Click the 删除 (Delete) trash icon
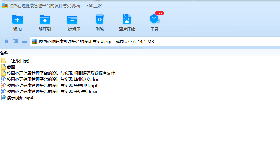 pos(100,19)
